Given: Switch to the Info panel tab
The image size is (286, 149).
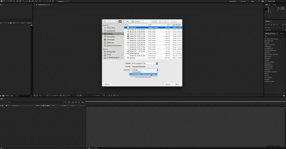Looking at the screenshot, I should point(267,5).
